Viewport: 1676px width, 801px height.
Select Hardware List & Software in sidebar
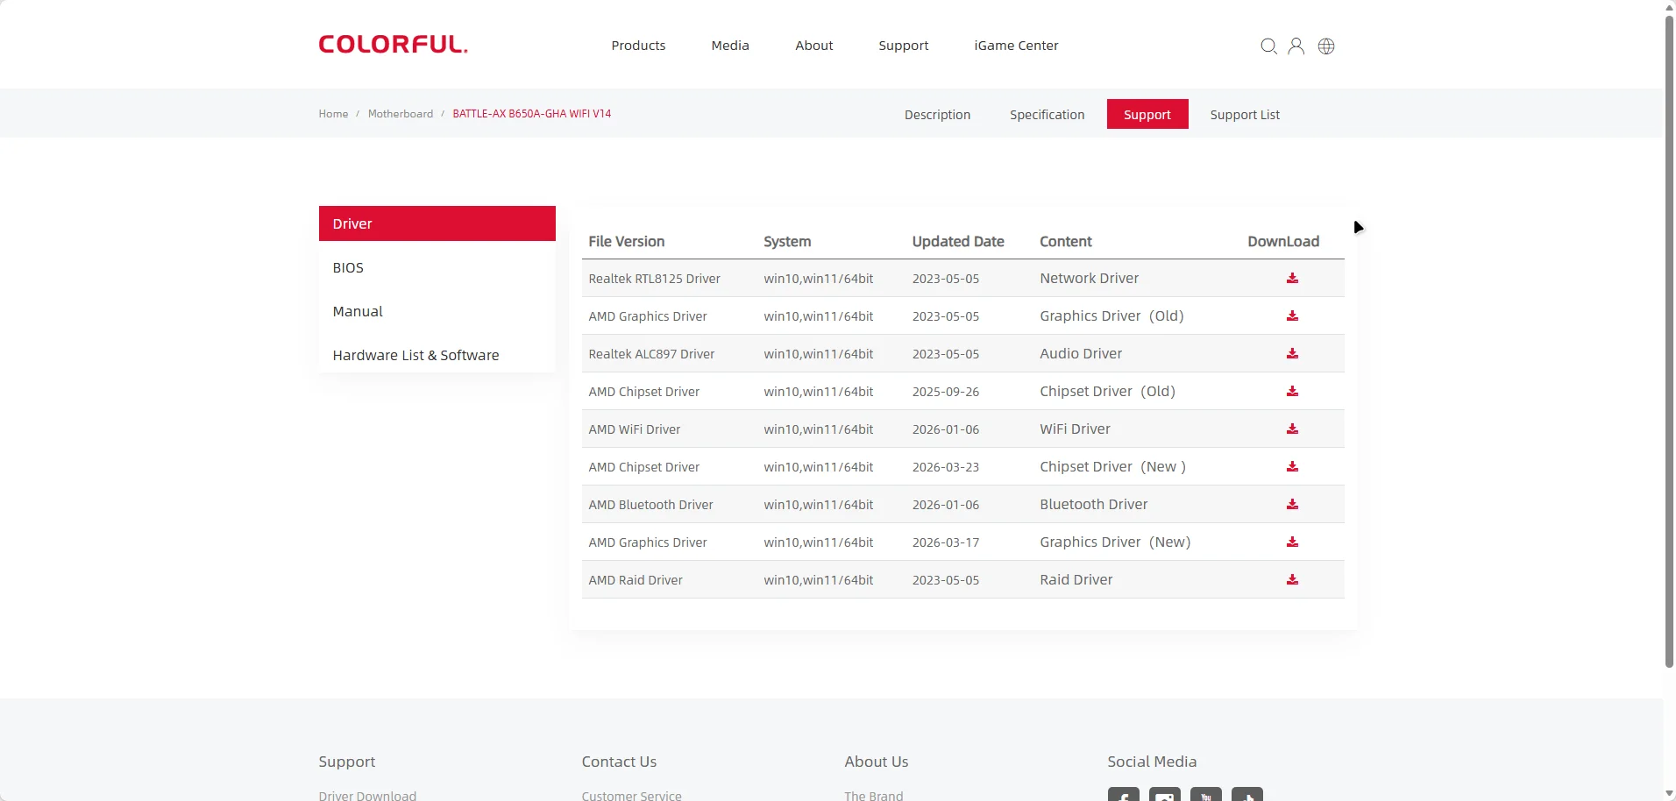click(437, 355)
